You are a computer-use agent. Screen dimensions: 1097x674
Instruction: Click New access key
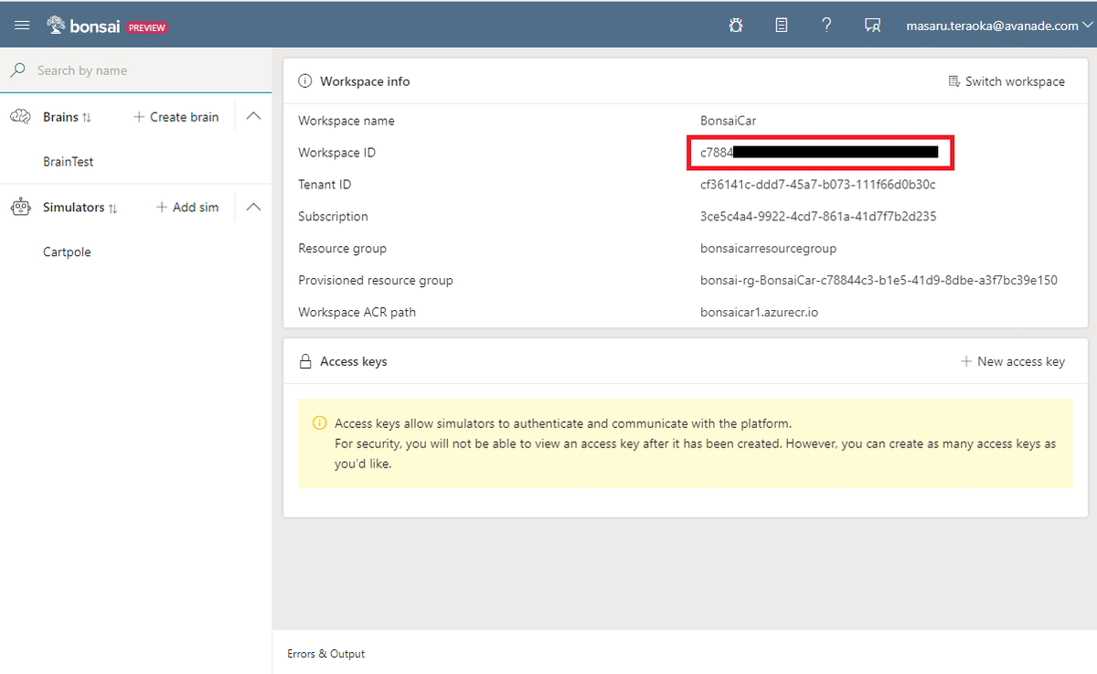tap(1013, 361)
